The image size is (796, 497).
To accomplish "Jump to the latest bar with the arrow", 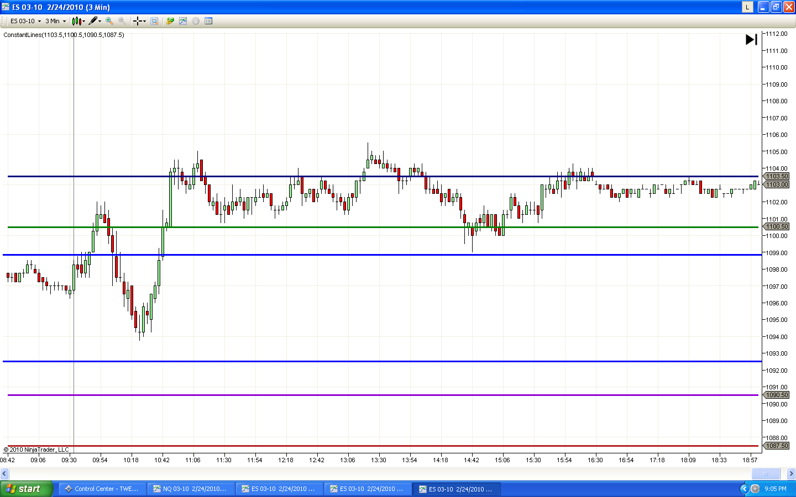I will (751, 39).
